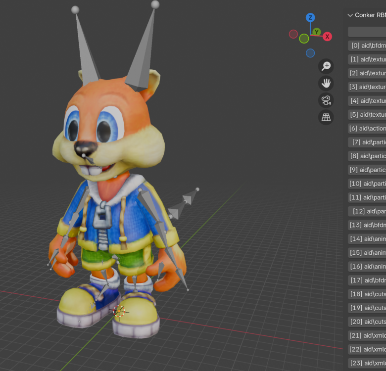Screen dimensions: 386x371
Task: Select entry [18] aid\cuts
Action: pos(367,294)
